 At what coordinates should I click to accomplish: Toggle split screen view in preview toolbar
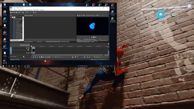[x=84, y=15]
